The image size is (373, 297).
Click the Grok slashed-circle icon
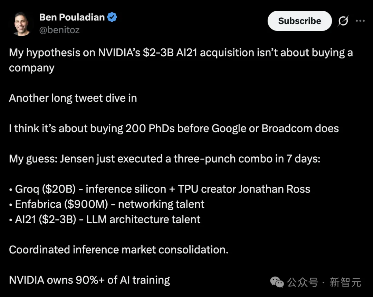[x=343, y=21]
